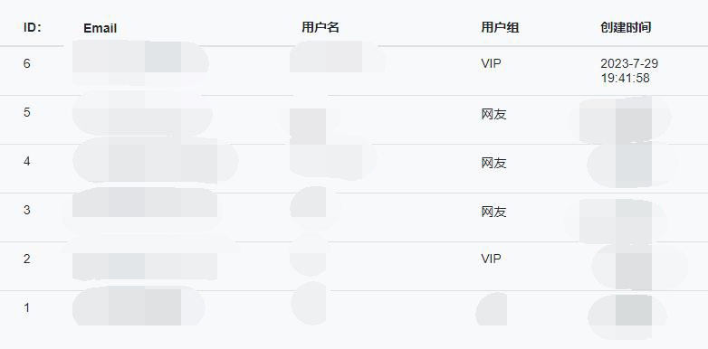Select the row with ID 1
This screenshot has height=349, width=708.
click(354, 315)
